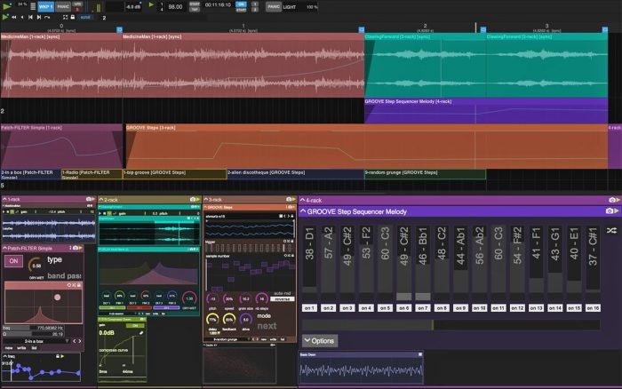
Task: Click the play arrow on the freq automation panel
Action: [x=62, y=356]
